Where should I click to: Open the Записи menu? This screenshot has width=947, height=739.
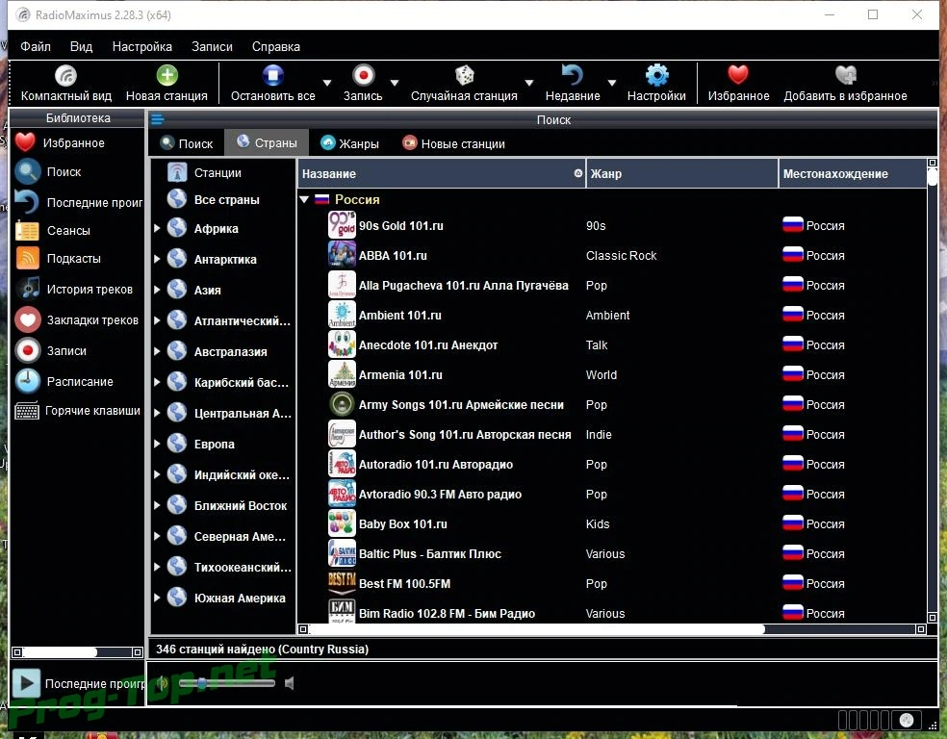[212, 46]
